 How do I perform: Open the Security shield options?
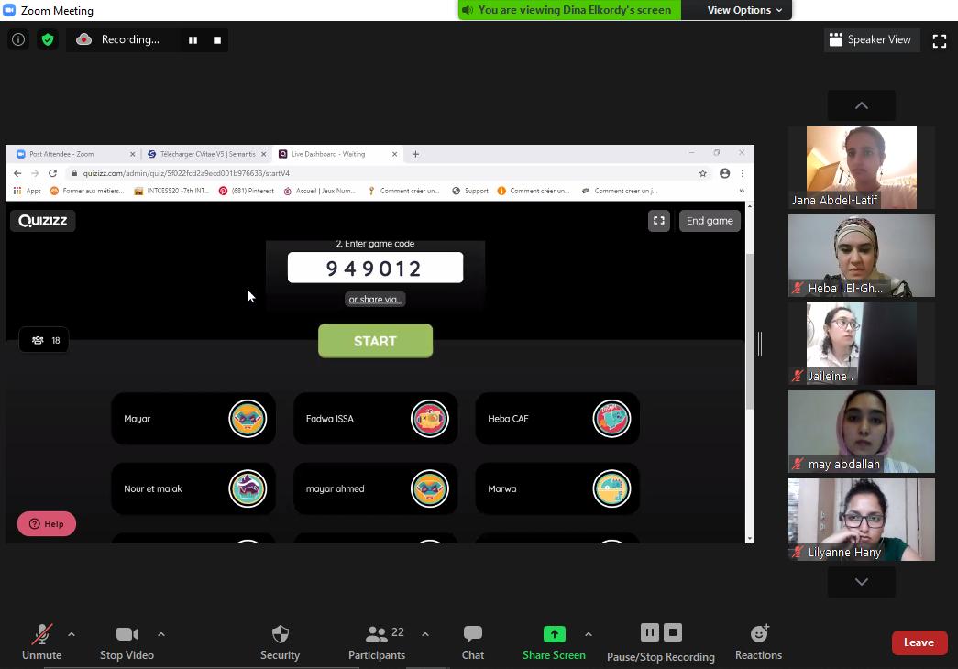[x=280, y=642]
